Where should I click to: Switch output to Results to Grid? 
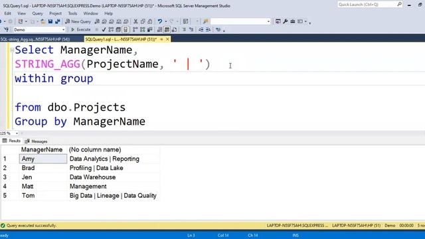coord(167,29)
